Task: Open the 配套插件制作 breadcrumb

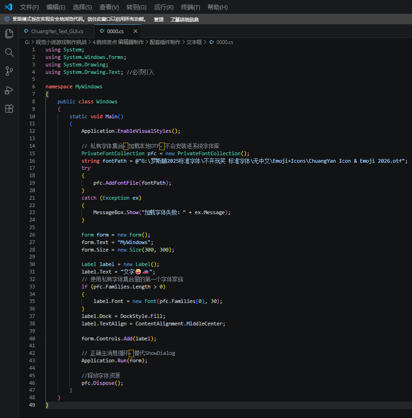Action: (165, 42)
